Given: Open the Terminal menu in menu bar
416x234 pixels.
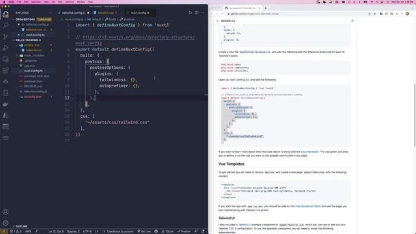Looking at the screenshot, I should (x=70, y=2).
